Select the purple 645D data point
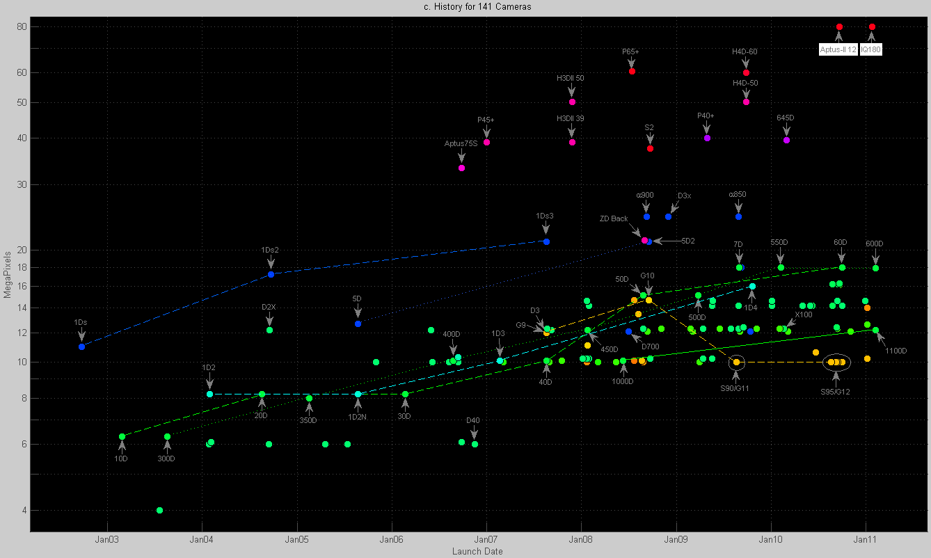Viewport: 931px width, 558px height. [x=786, y=141]
